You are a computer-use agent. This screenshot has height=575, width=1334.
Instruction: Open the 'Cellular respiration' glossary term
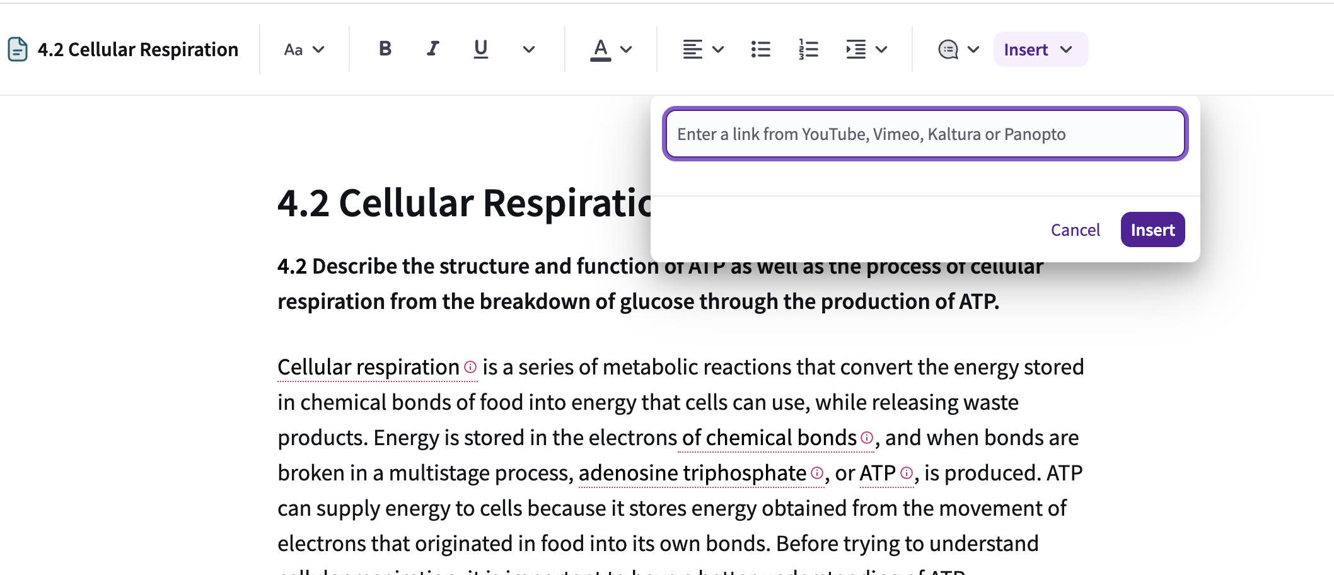point(368,367)
